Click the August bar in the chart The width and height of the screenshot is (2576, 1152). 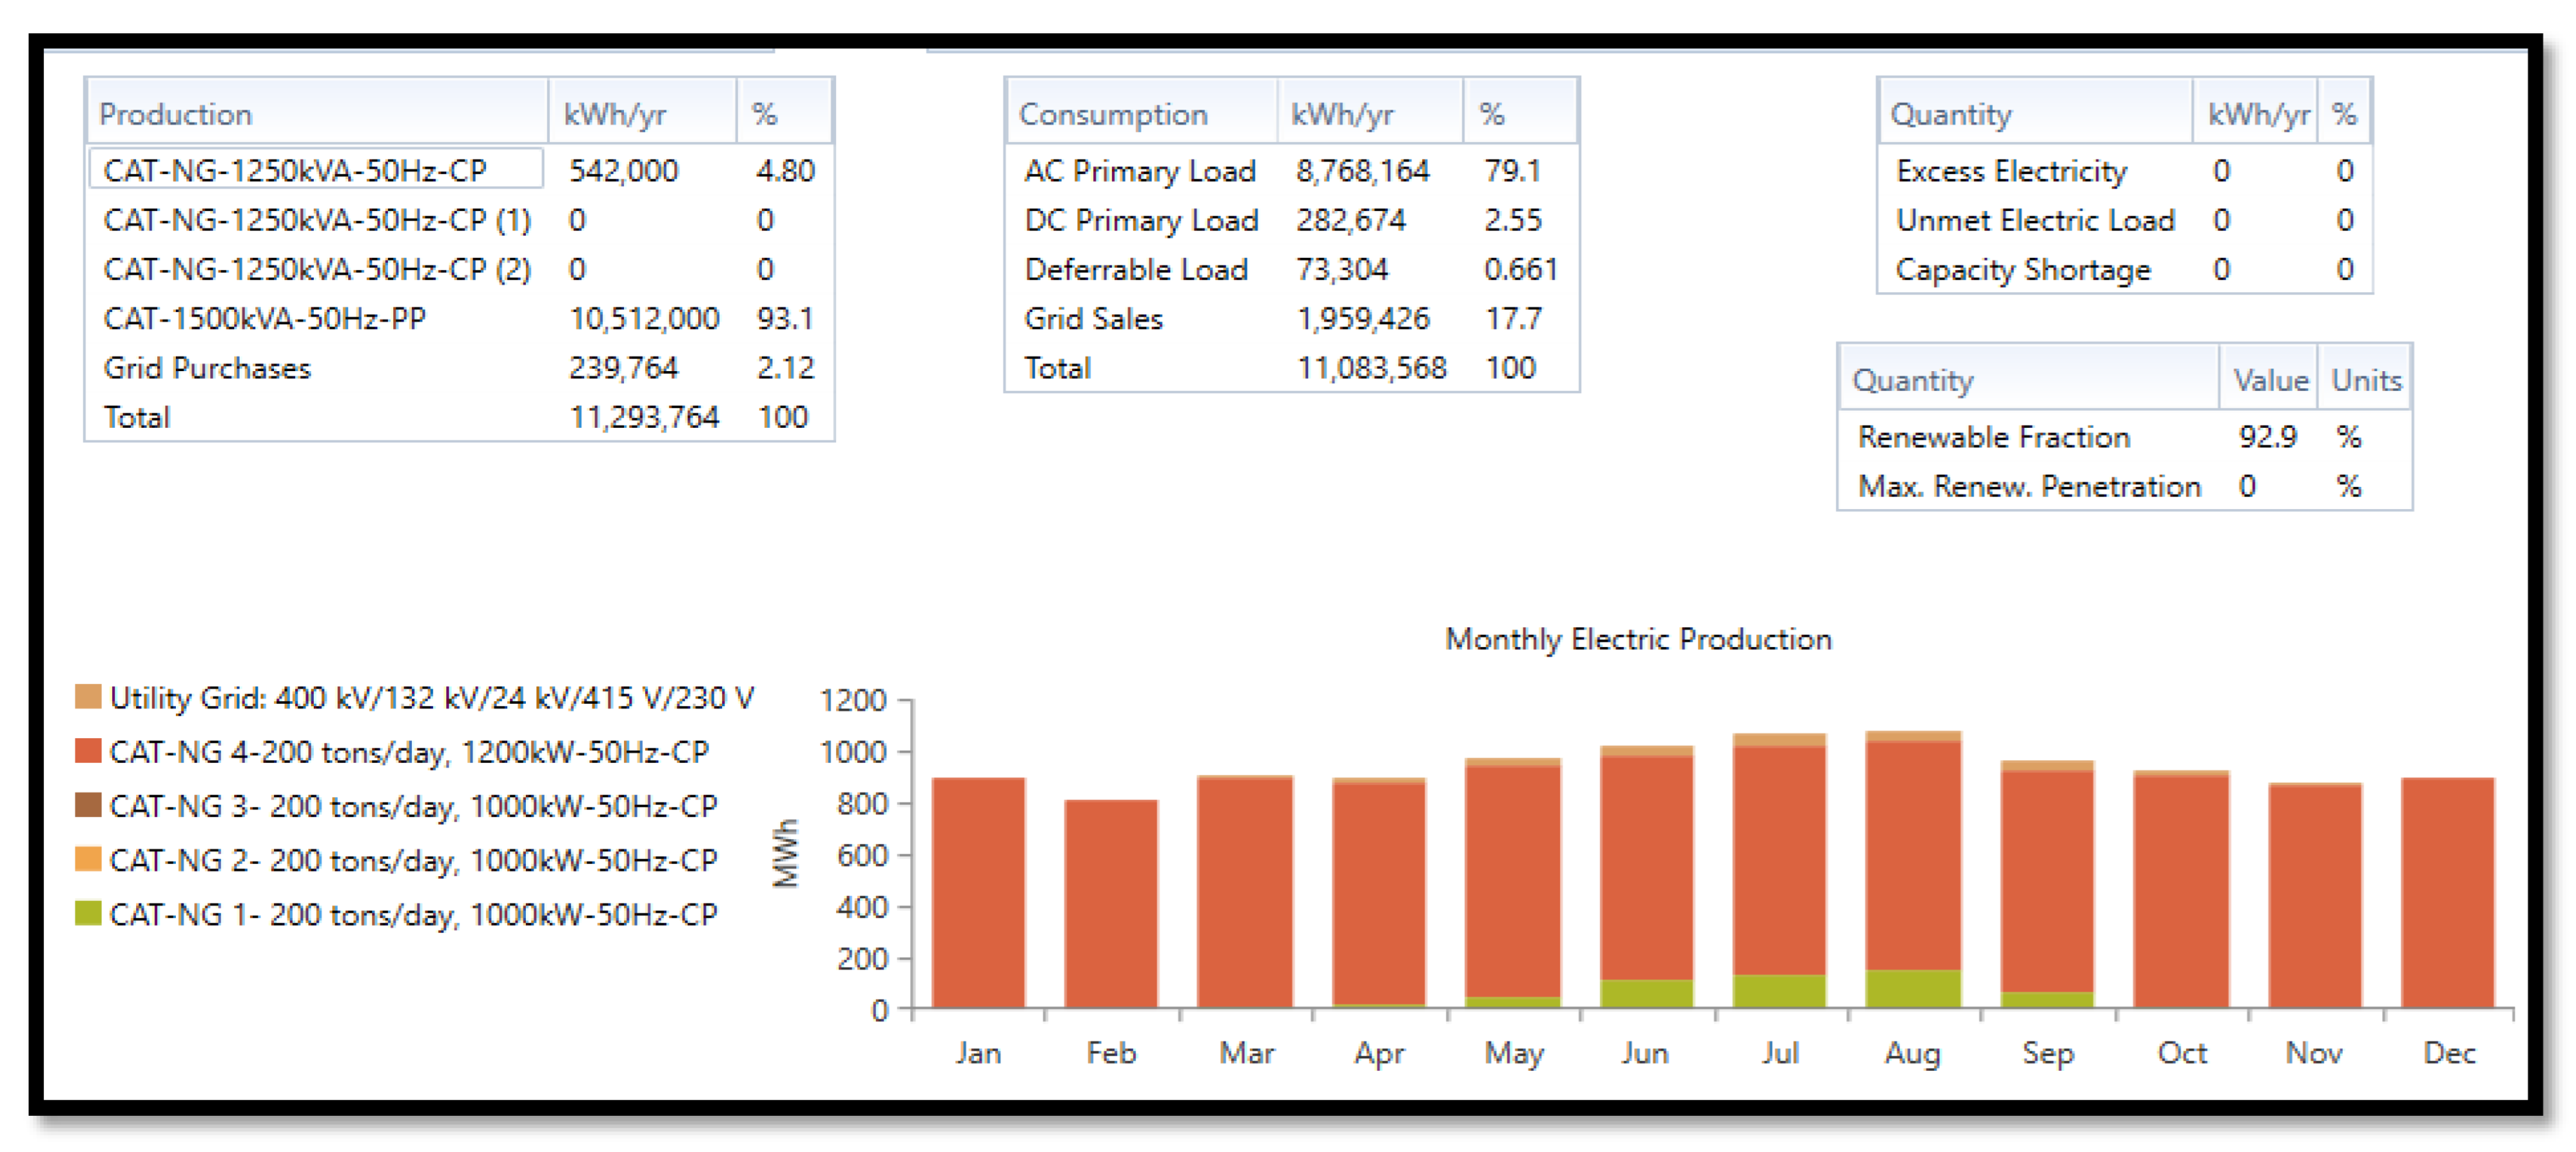click(1912, 870)
